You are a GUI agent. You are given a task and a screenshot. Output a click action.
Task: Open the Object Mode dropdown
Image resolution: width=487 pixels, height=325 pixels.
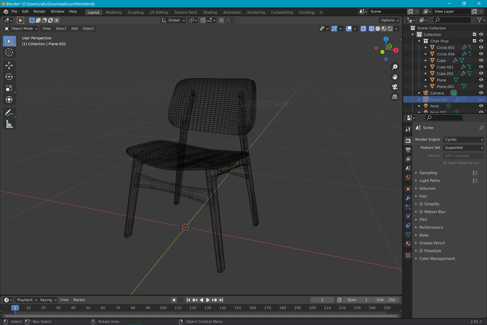pyautogui.click(x=21, y=28)
